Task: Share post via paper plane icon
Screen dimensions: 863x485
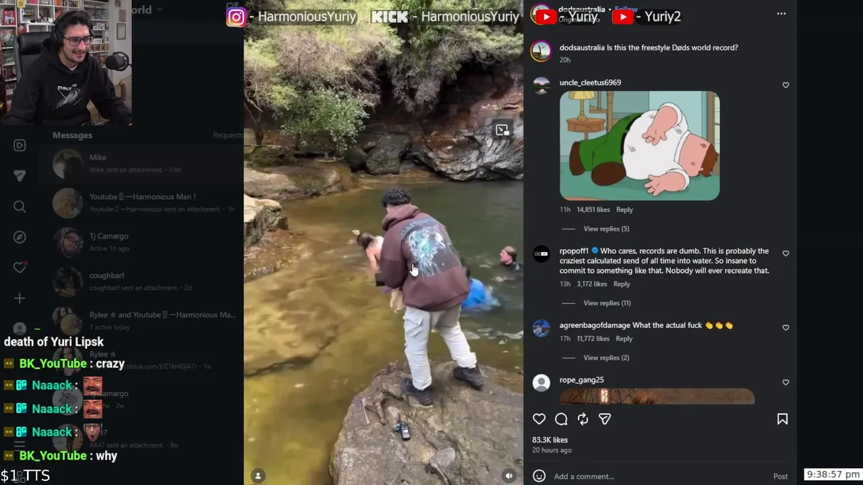Action: 605,419
